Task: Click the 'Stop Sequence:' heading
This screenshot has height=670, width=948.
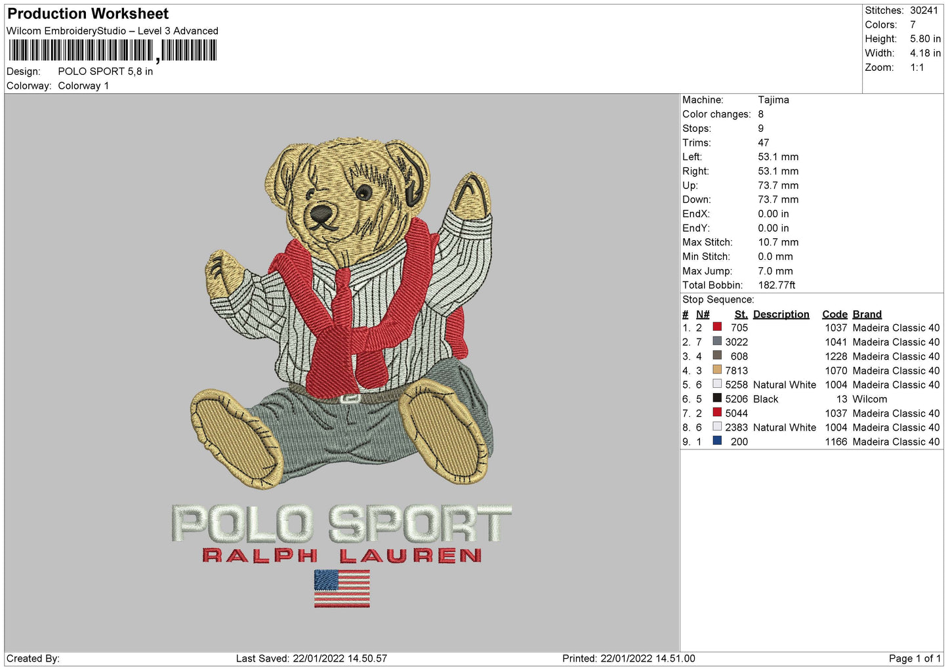Action: pos(718,300)
